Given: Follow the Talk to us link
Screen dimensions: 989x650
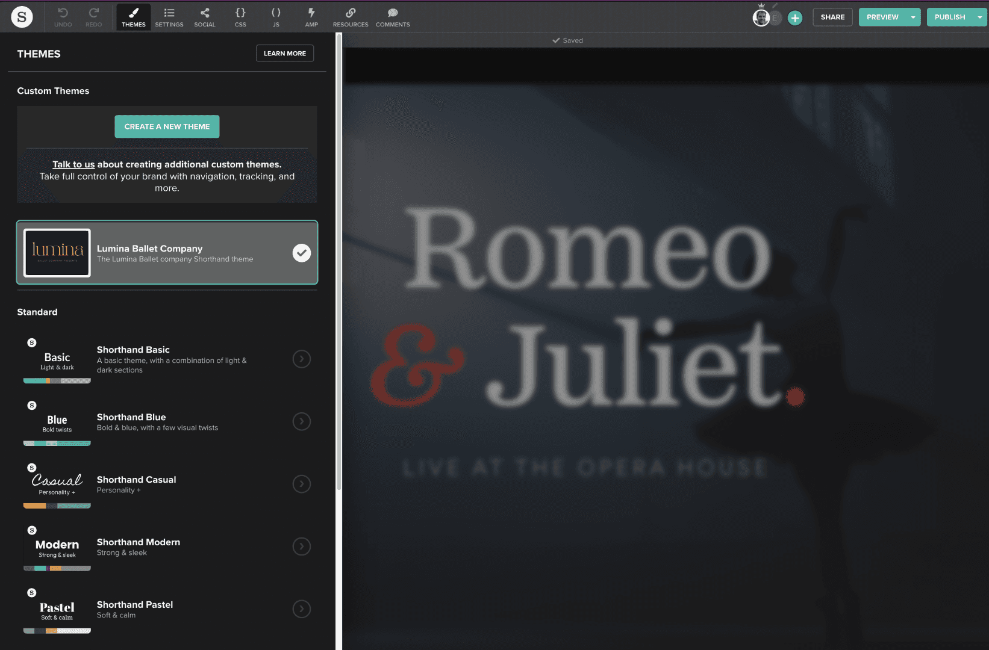Looking at the screenshot, I should click(x=73, y=164).
